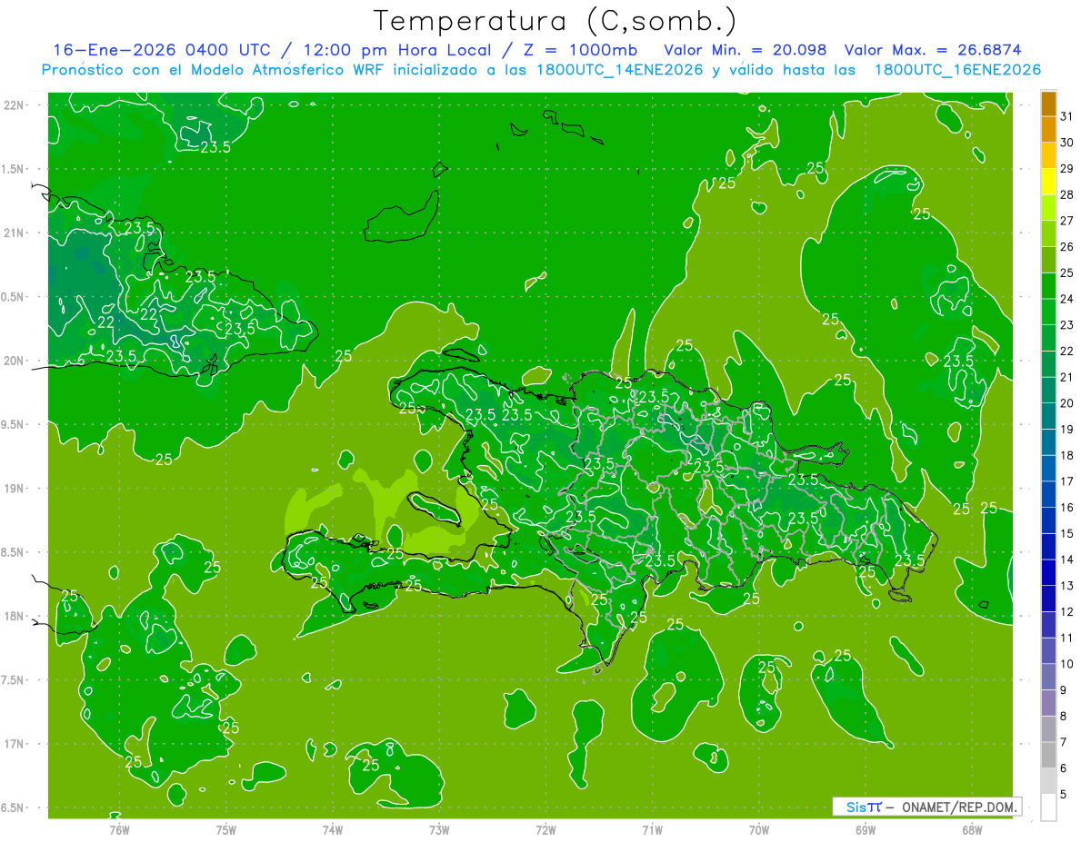
Task: Click the legend value label '5'
Action: pyautogui.click(x=1064, y=794)
